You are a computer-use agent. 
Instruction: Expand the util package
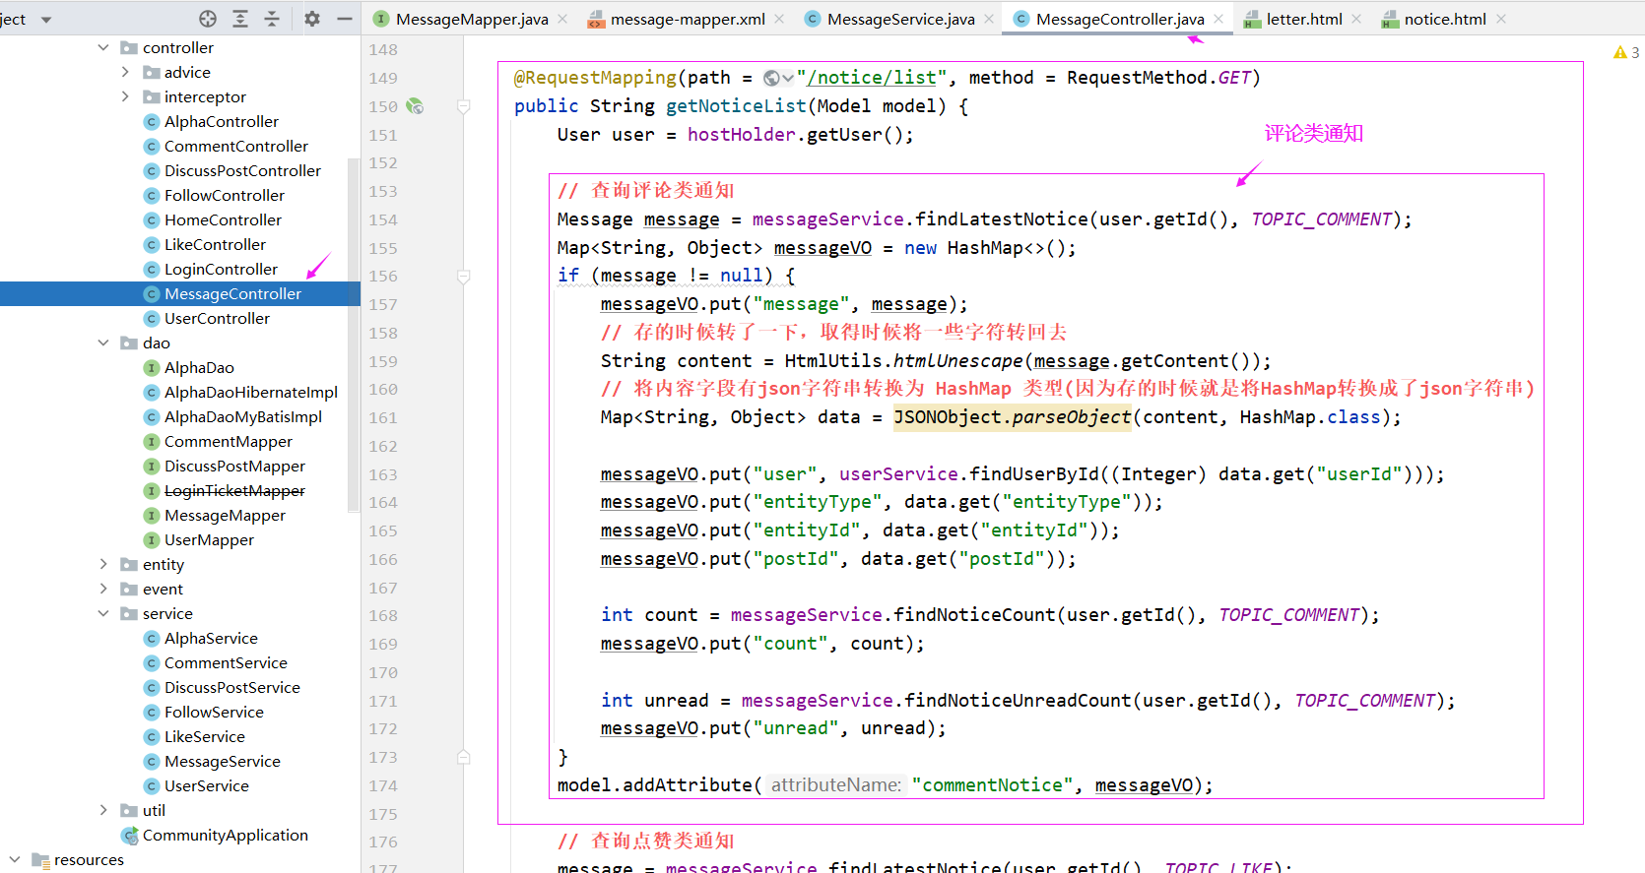click(103, 810)
